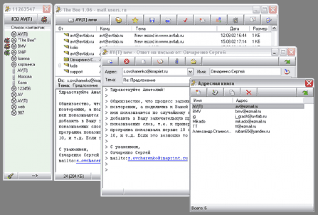Screen dimensions: 318x215
Task: Sort messages by Размер column header
Action: 260,28
